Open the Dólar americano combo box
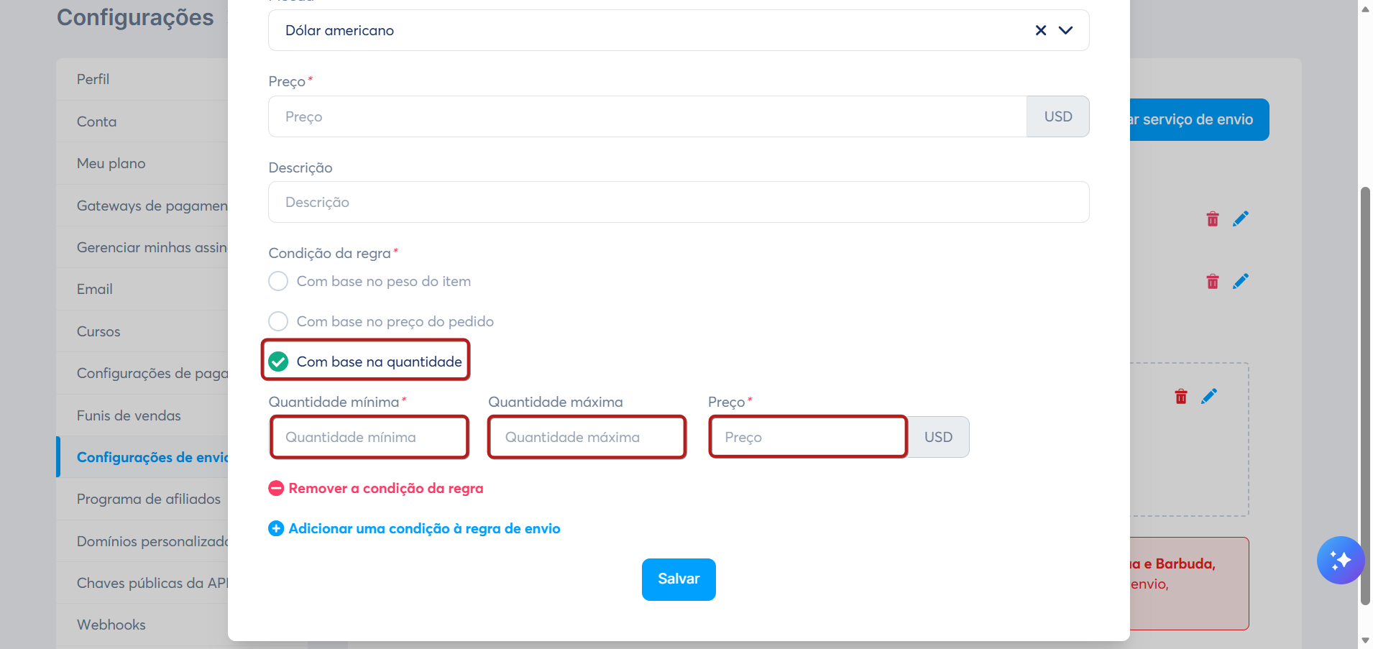 (679, 30)
